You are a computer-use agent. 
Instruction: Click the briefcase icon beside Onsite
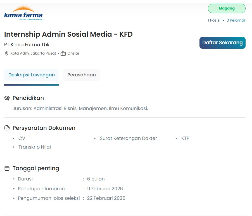pos(63,53)
